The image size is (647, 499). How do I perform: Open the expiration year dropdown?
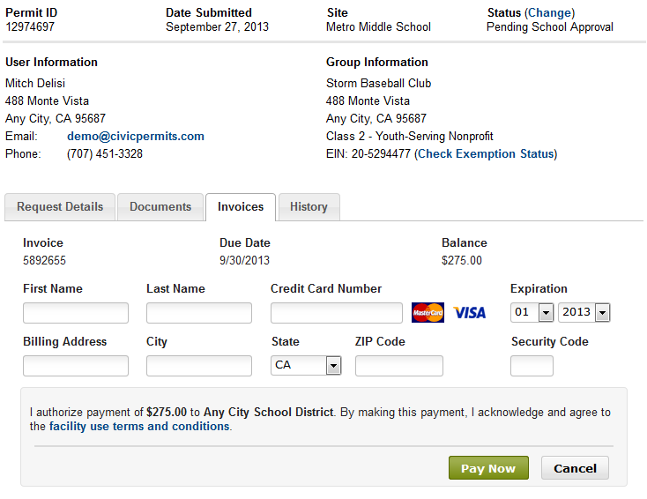click(584, 312)
